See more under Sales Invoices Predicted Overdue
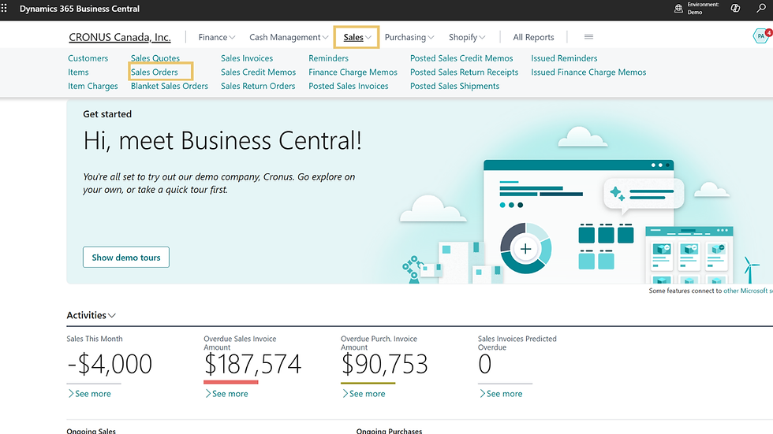 click(x=500, y=394)
